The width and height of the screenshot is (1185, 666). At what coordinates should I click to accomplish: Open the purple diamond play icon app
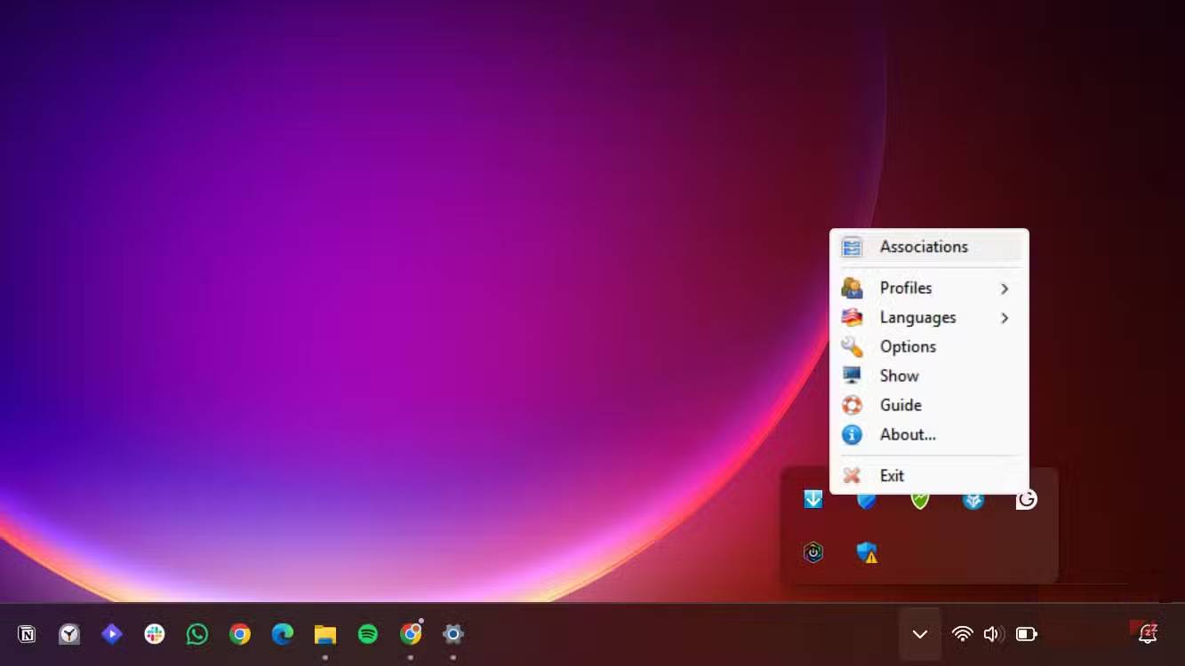pos(112,634)
